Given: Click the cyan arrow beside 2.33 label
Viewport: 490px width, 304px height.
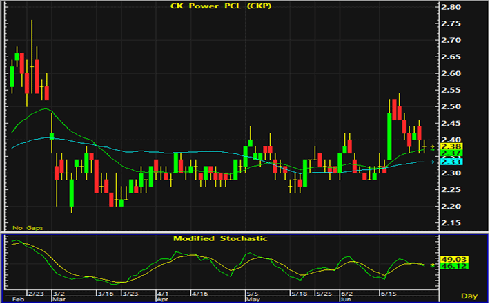Looking at the screenshot, I should point(433,162).
